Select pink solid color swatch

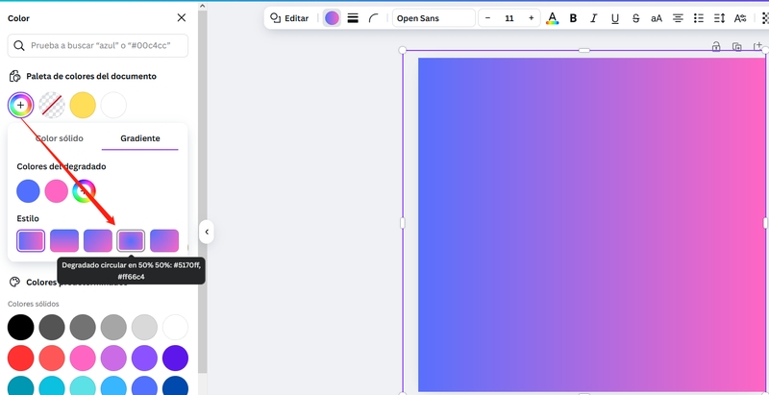(83, 358)
